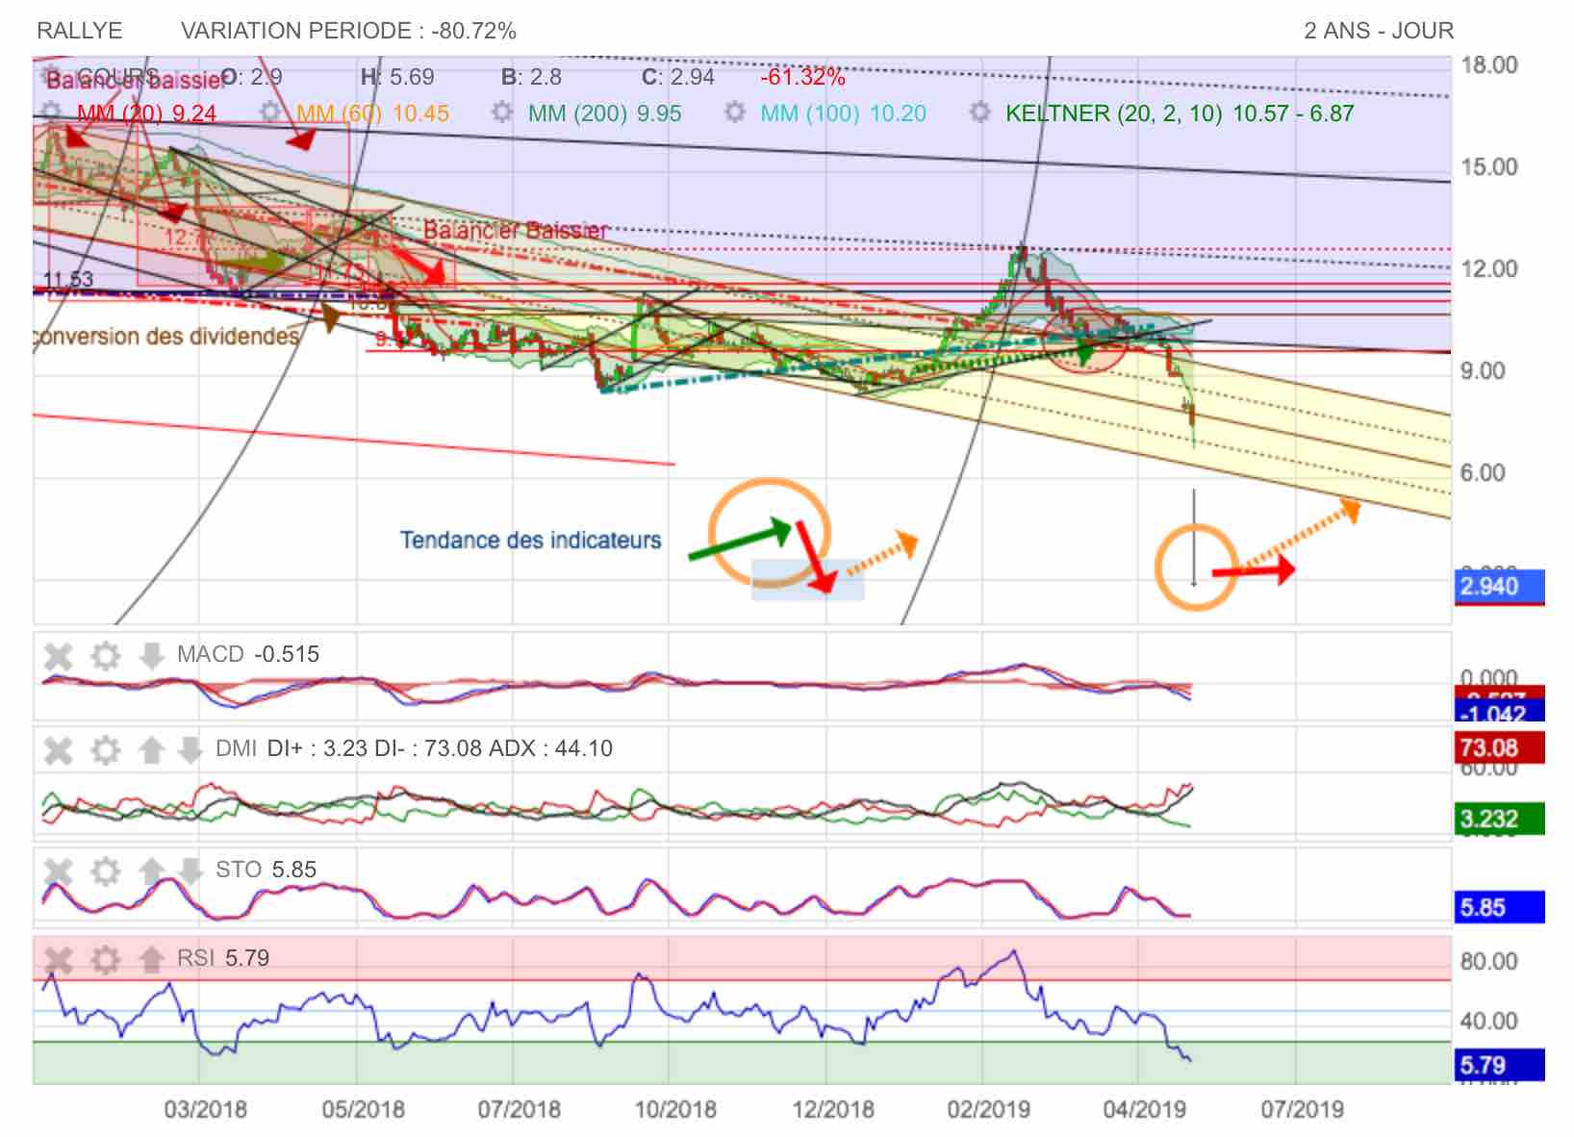Open MACD indicator settings gear

coord(105,656)
